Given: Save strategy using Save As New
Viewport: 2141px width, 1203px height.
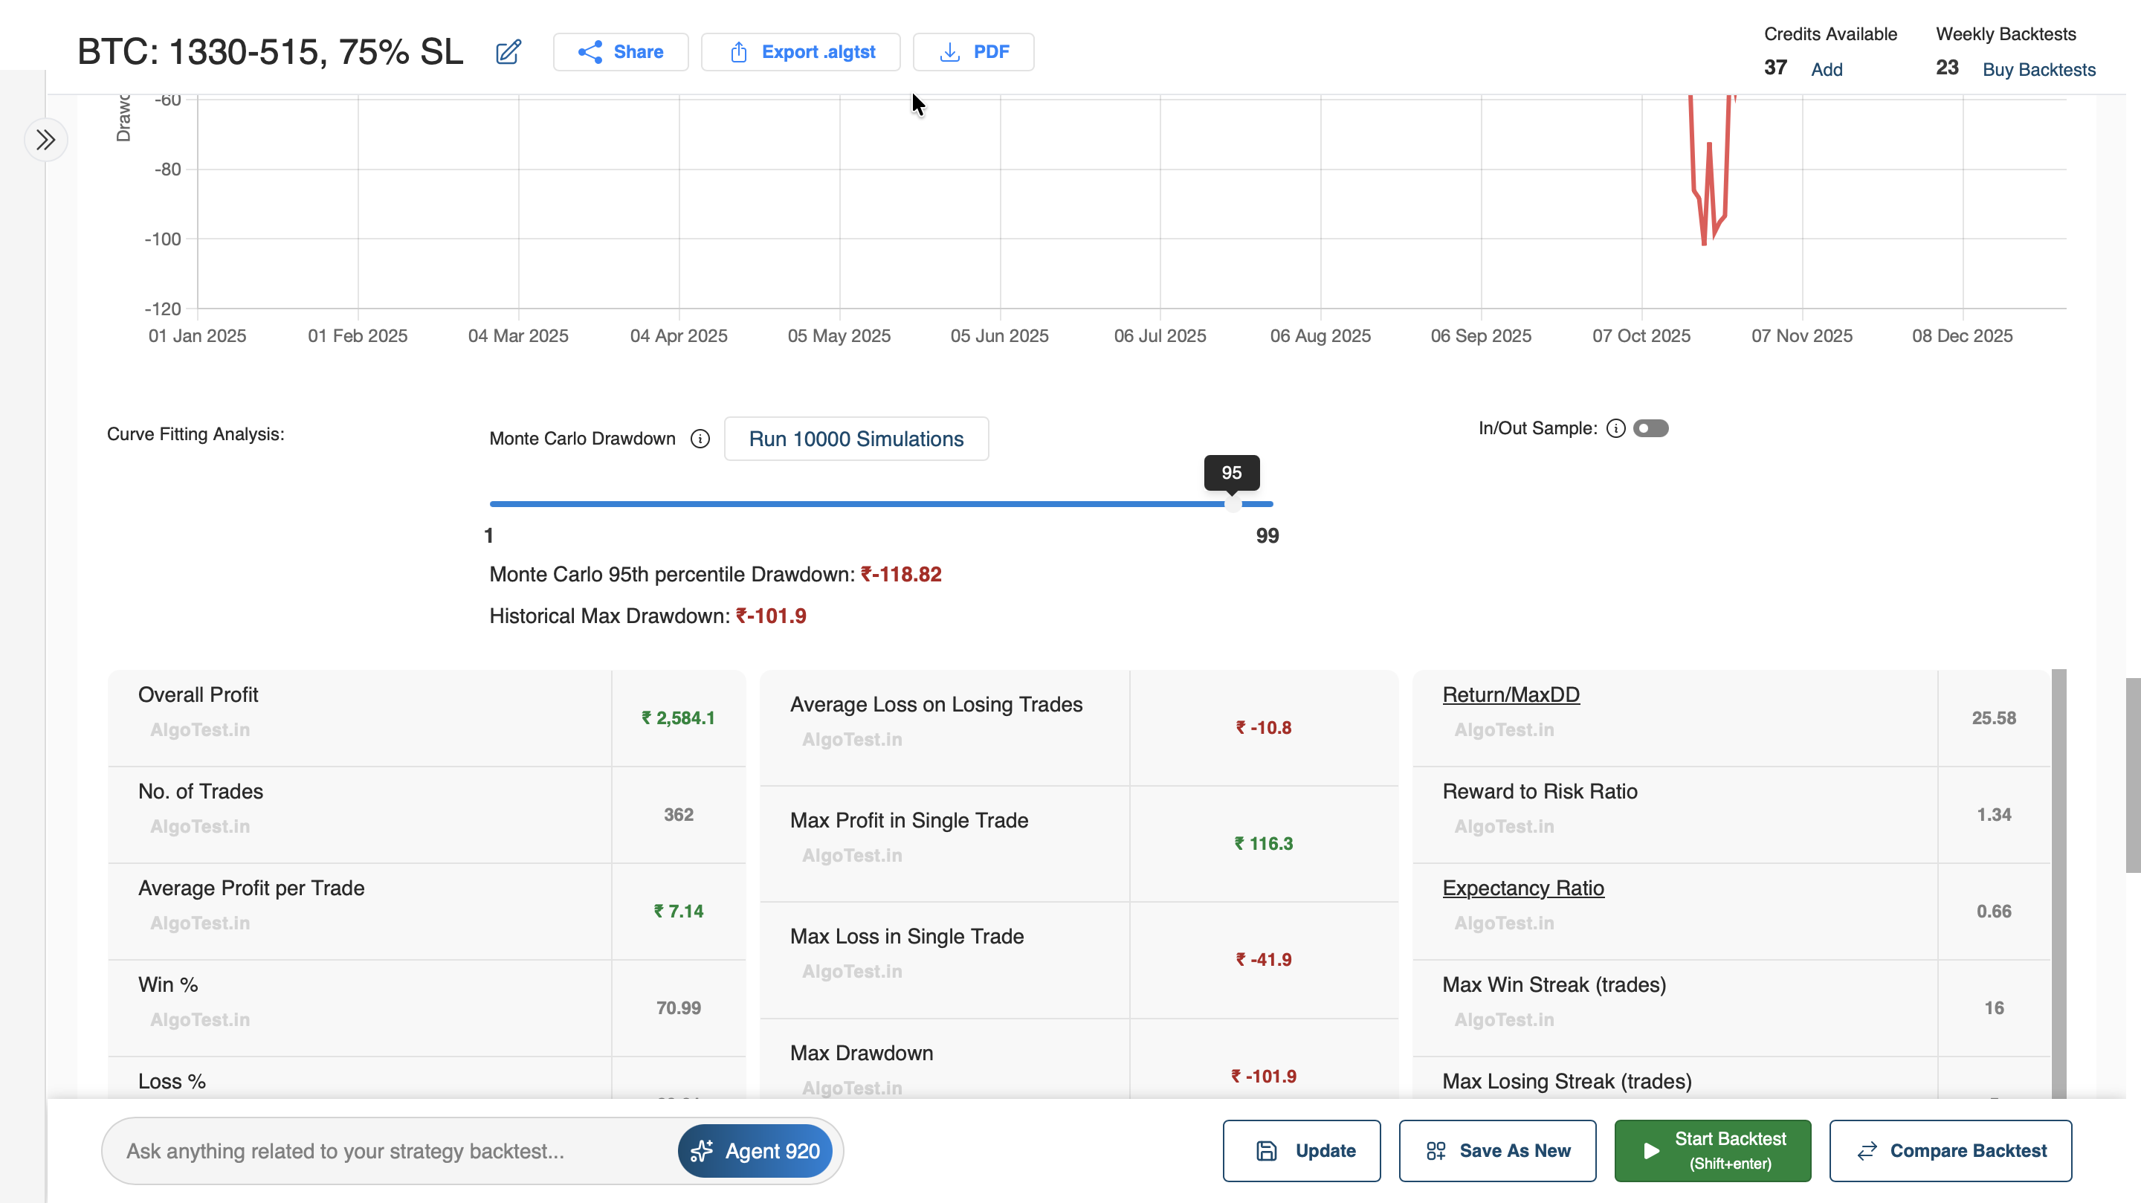Looking at the screenshot, I should pos(1497,1151).
